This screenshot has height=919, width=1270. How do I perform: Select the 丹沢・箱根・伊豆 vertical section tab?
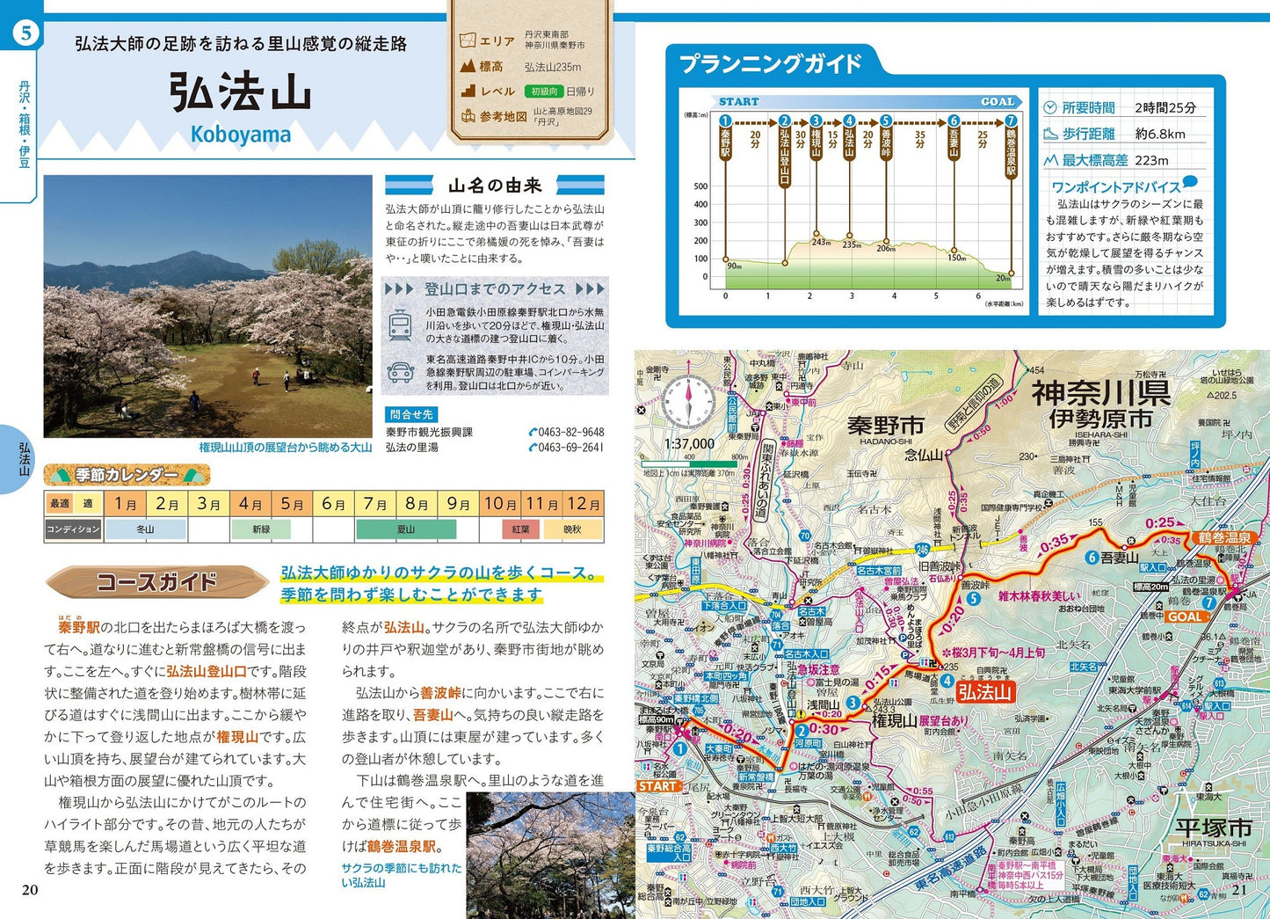[x=24, y=123]
